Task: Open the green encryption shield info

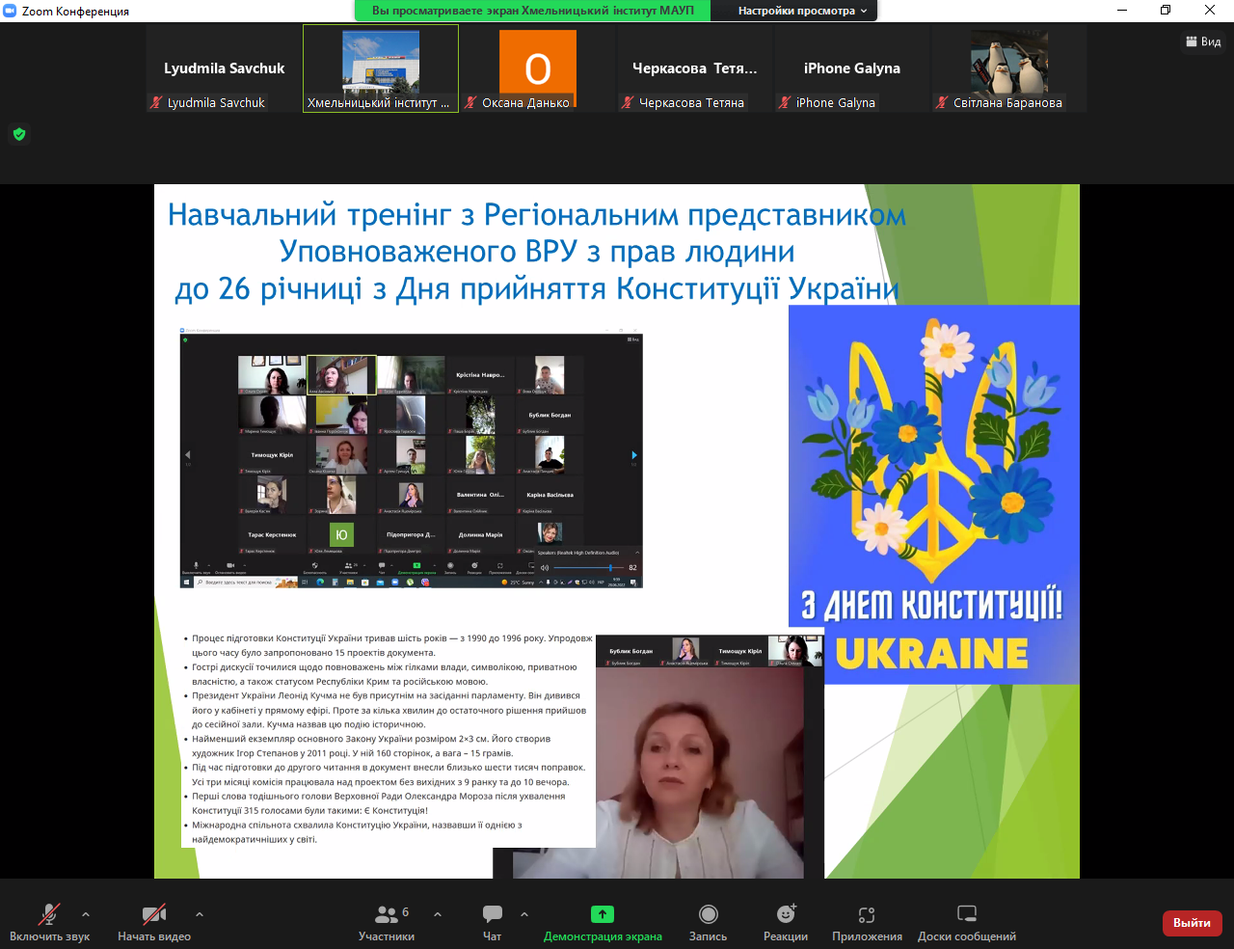Action: (19, 134)
